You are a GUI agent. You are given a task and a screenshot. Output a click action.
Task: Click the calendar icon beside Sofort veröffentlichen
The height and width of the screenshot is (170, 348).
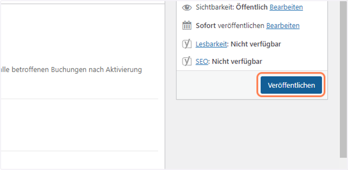click(x=187, y=26)
